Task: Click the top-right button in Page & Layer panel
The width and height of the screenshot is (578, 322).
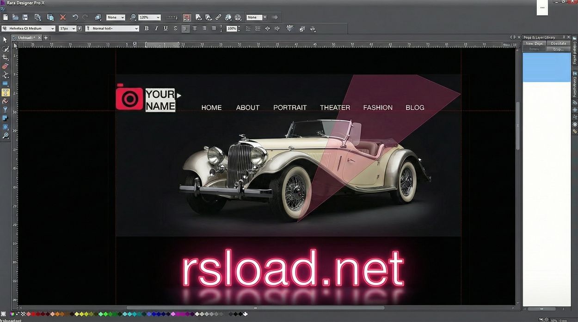Action: (x=559, y=43)
